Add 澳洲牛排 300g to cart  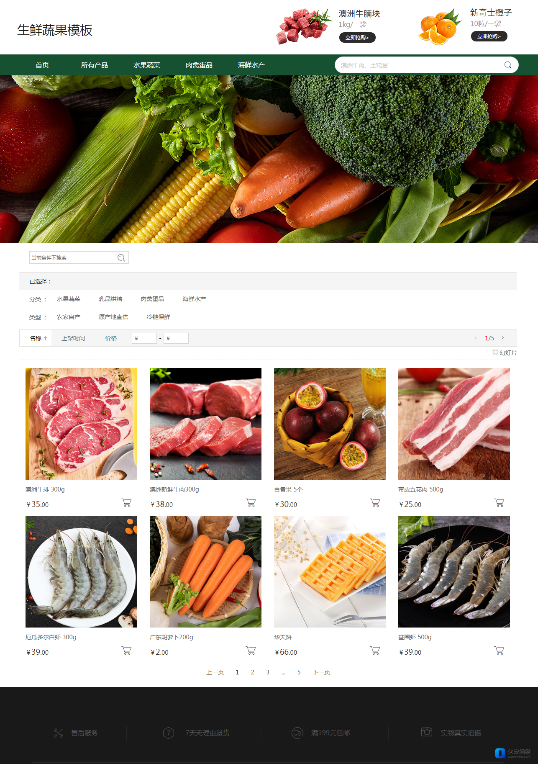click(126, 503)
